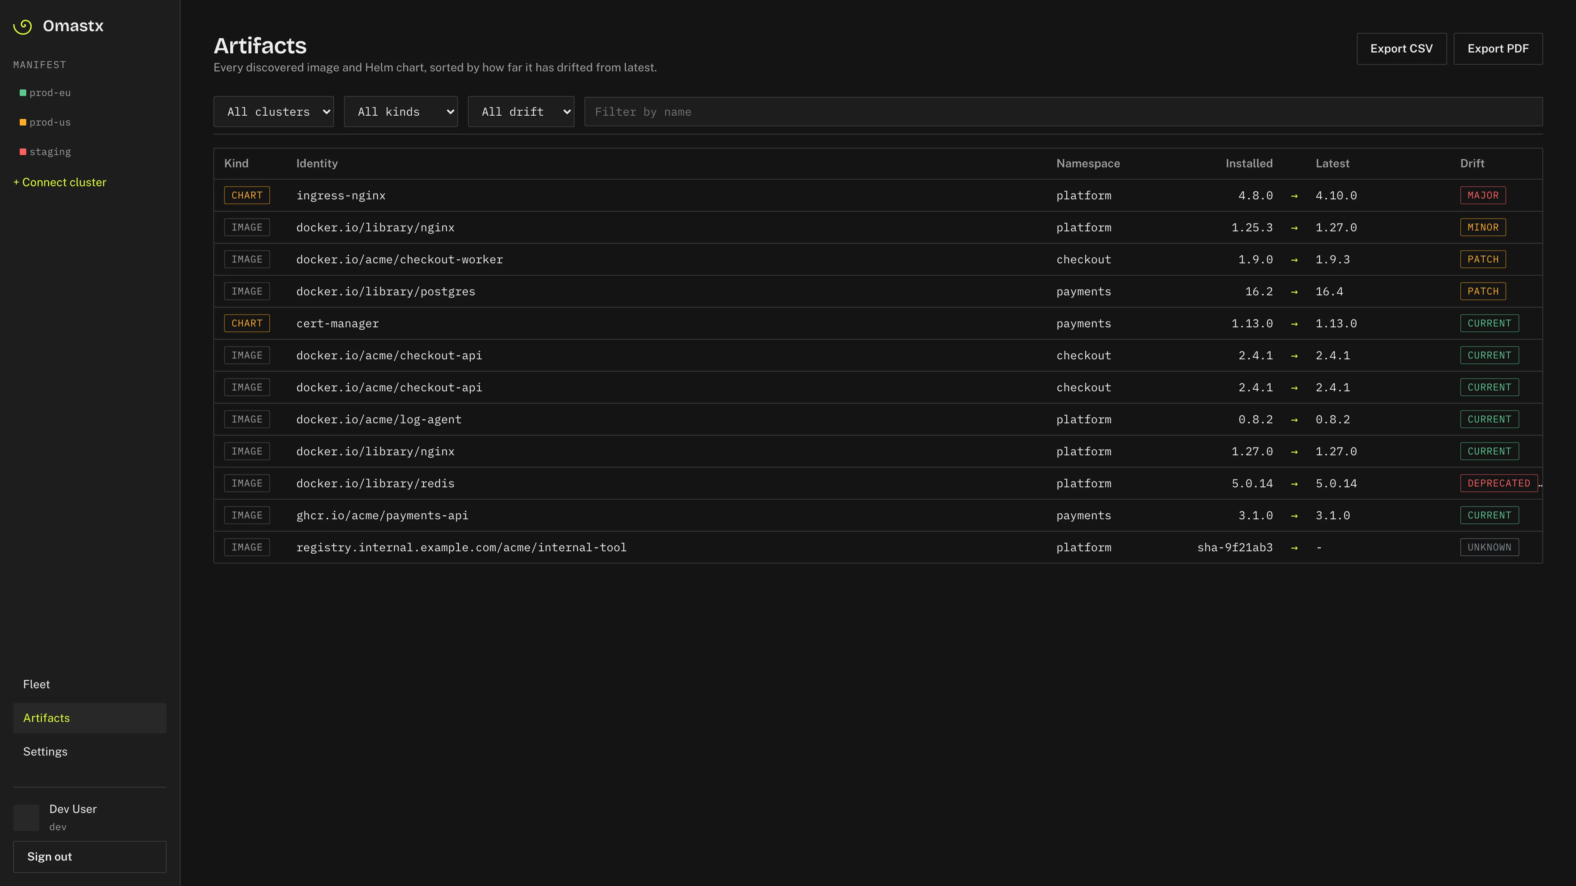The width and height of the screenshot is (1576, 886).
Task: Click the IMAGE badge for redis
Action: coord(247,484)
